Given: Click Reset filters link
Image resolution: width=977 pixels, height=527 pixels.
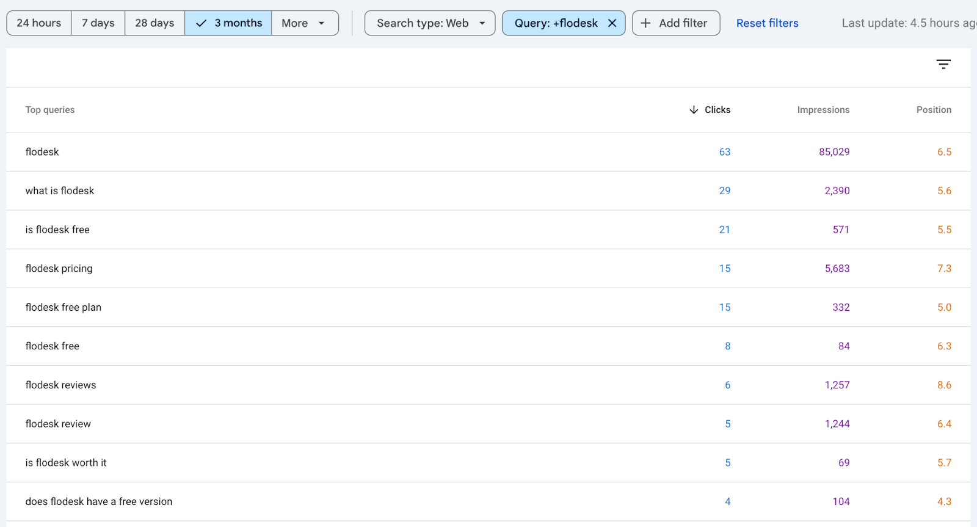Looking at the screenshot, I should coord(768,23).
